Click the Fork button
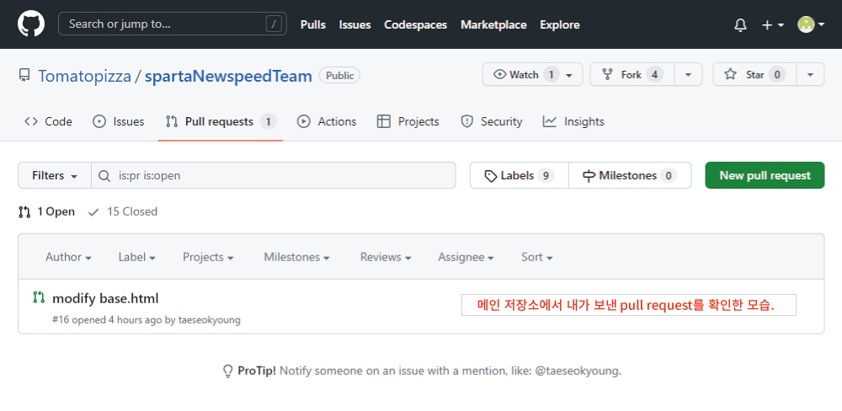 tap(631, 75)
